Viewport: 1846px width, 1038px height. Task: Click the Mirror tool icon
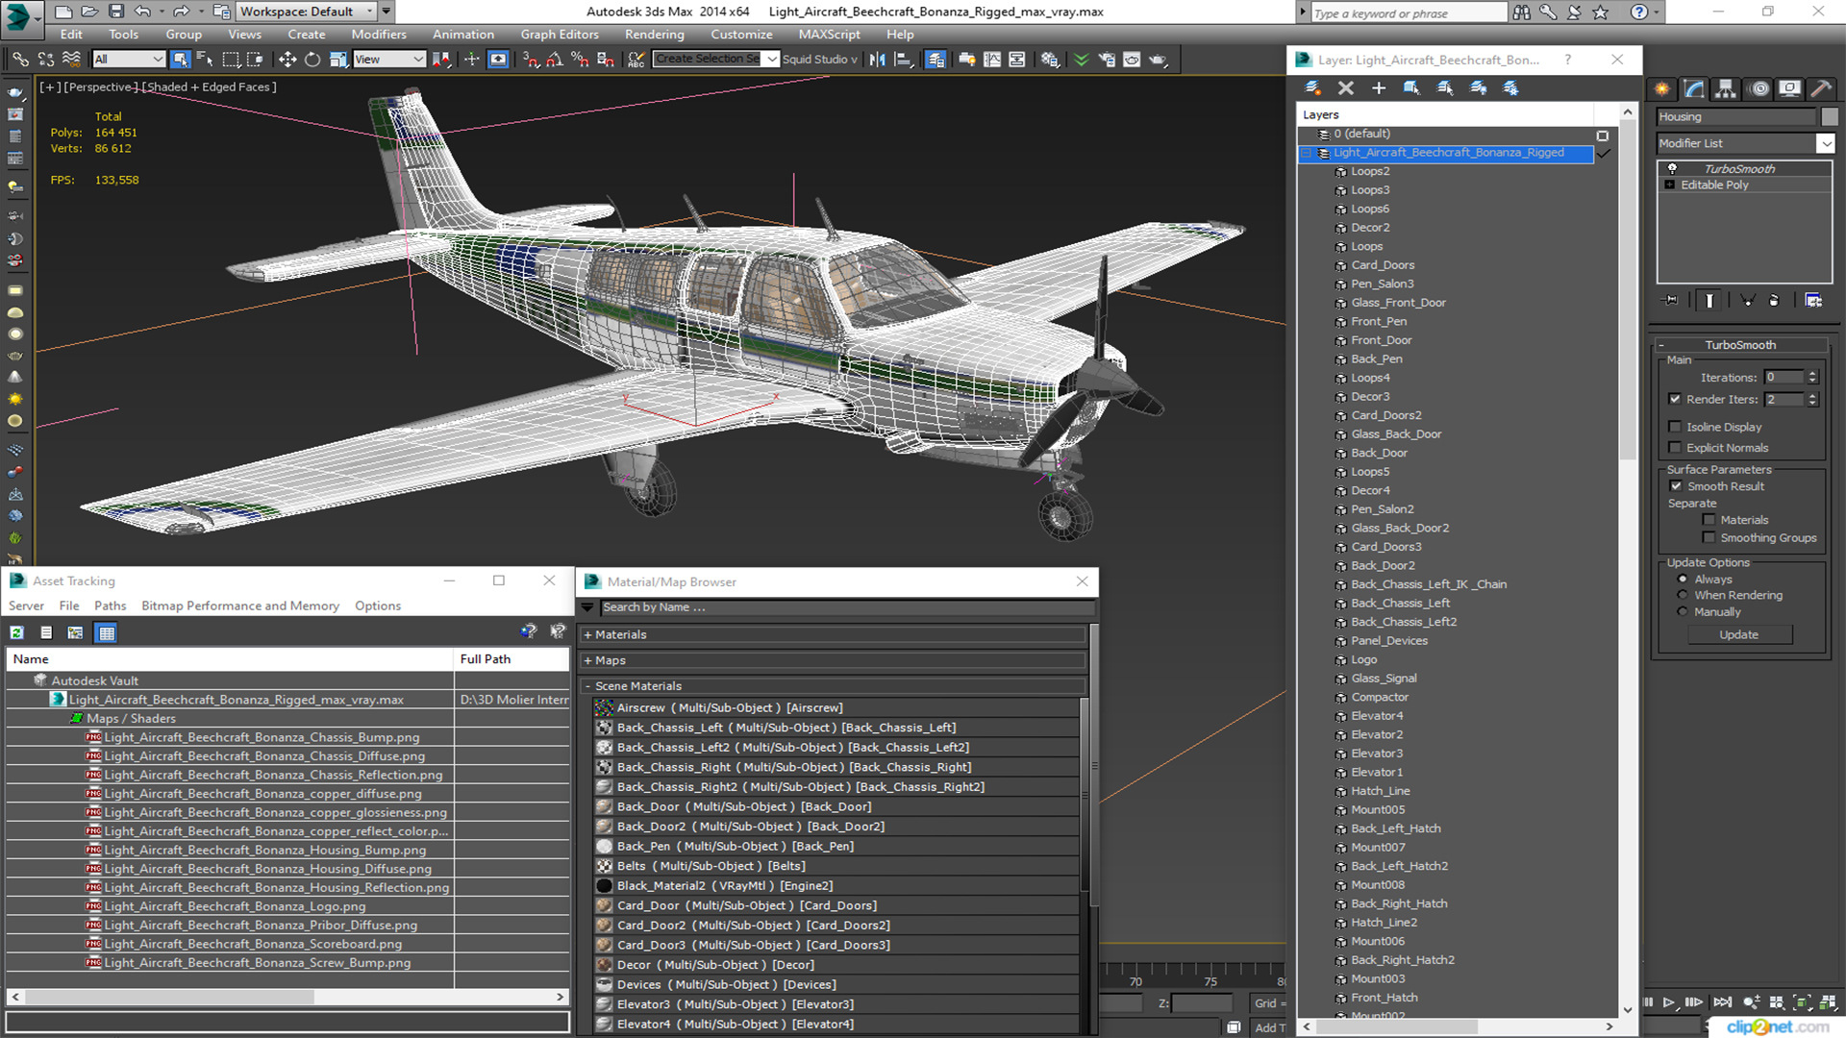click(877, 60)
